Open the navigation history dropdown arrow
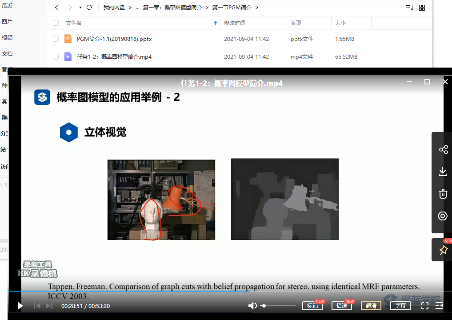The width and height of the screenshot is (452, 320). click(x=80, y=8)
